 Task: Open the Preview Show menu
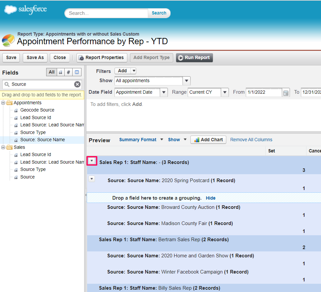[177, 140]
